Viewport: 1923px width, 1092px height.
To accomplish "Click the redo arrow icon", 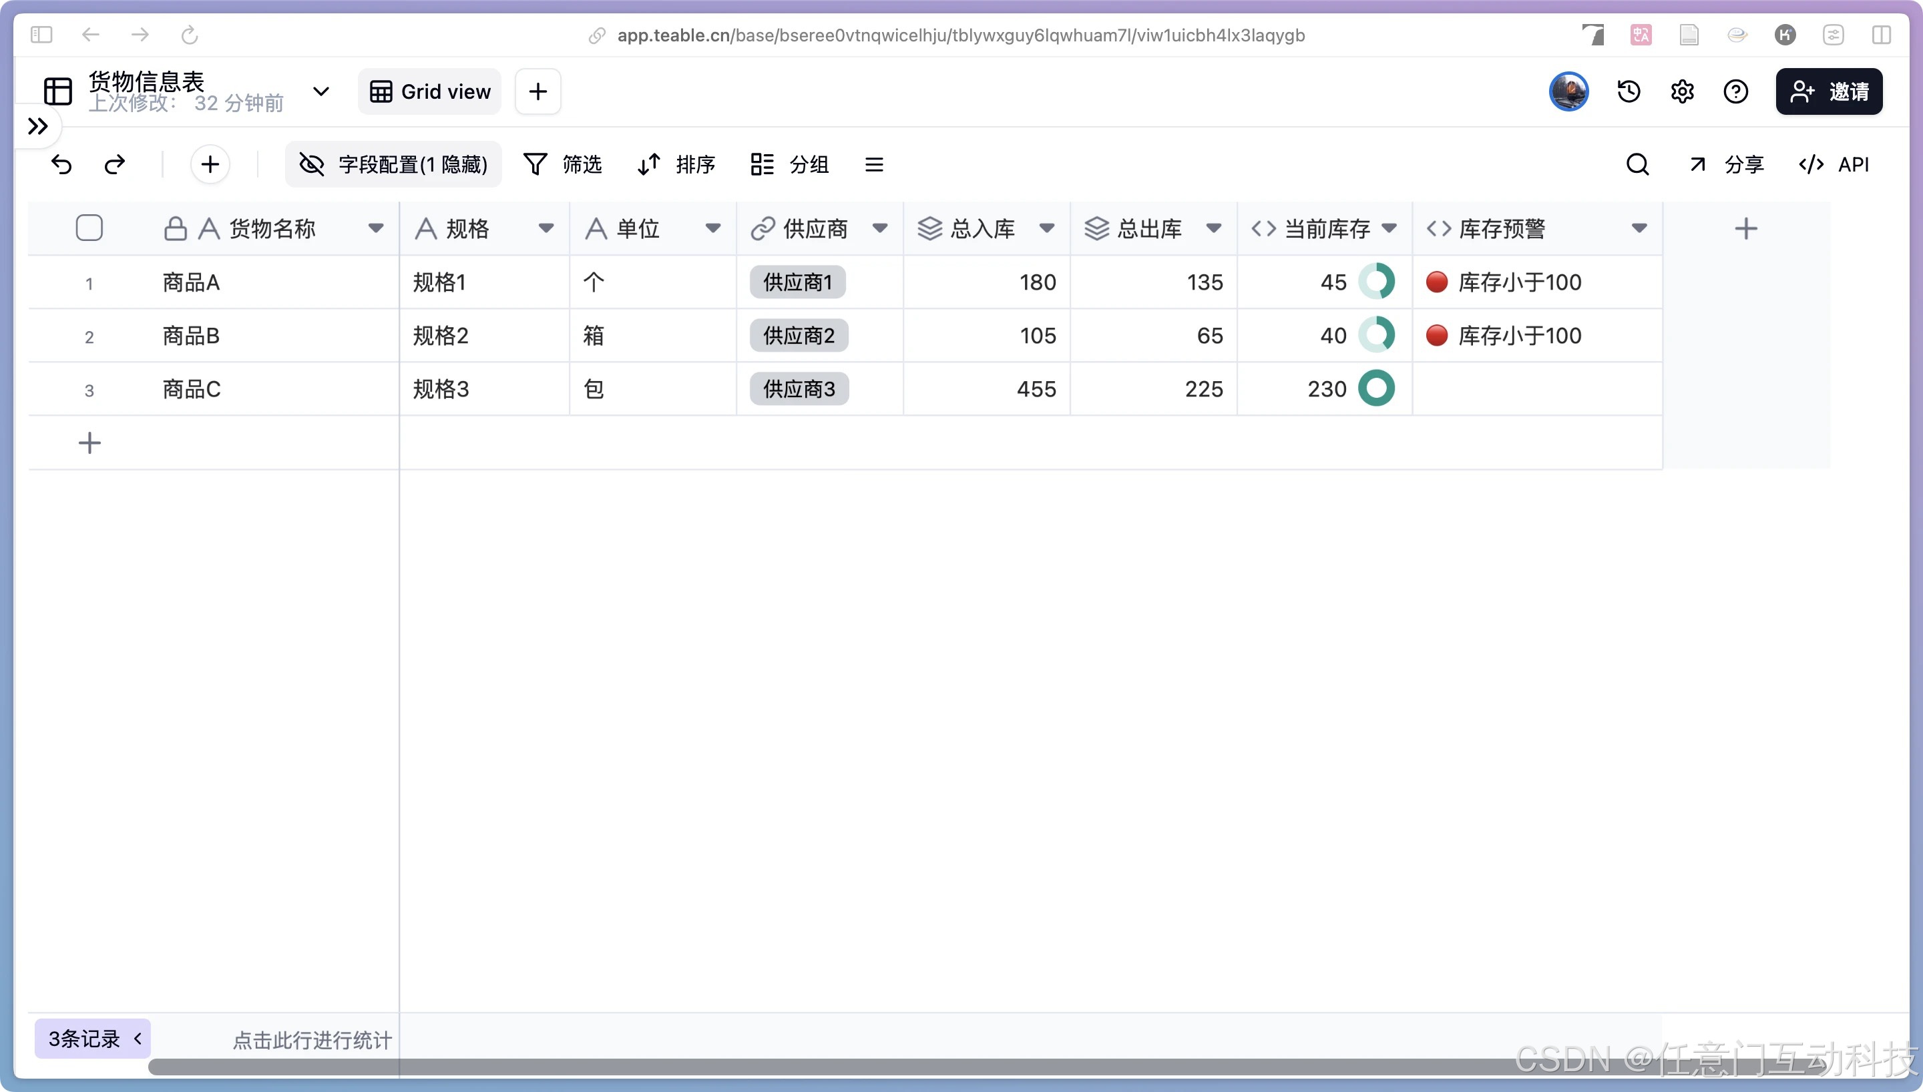I will click(115, 164).
